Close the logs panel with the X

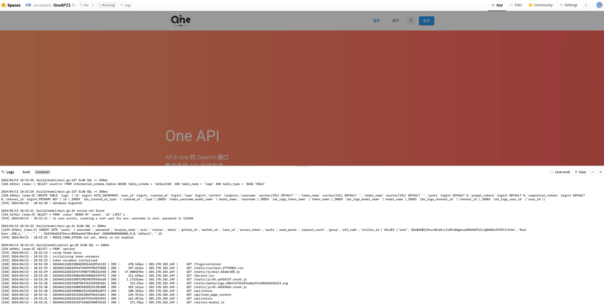click(601, 172)
